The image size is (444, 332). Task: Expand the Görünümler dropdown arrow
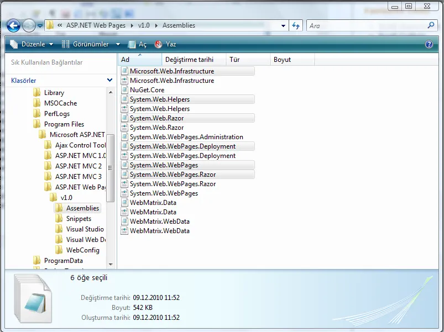[118, 44]
